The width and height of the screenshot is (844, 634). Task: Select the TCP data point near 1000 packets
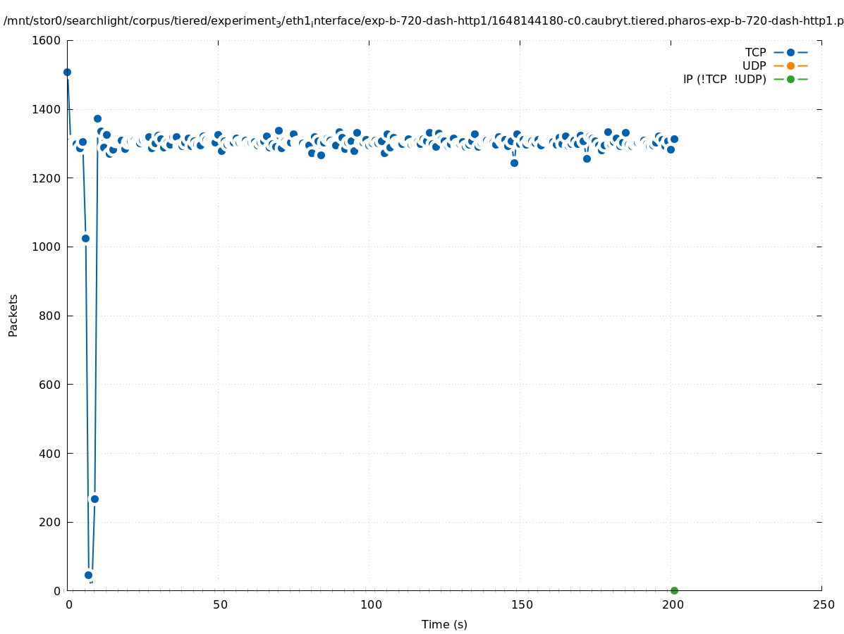[85, 238]
